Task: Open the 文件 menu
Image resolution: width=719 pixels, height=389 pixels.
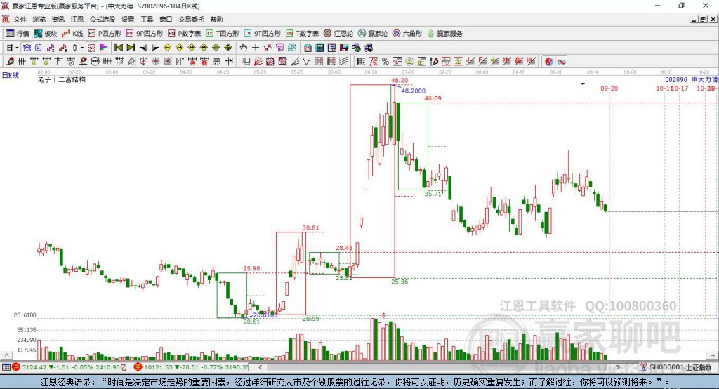Action: tap(20, 19)
